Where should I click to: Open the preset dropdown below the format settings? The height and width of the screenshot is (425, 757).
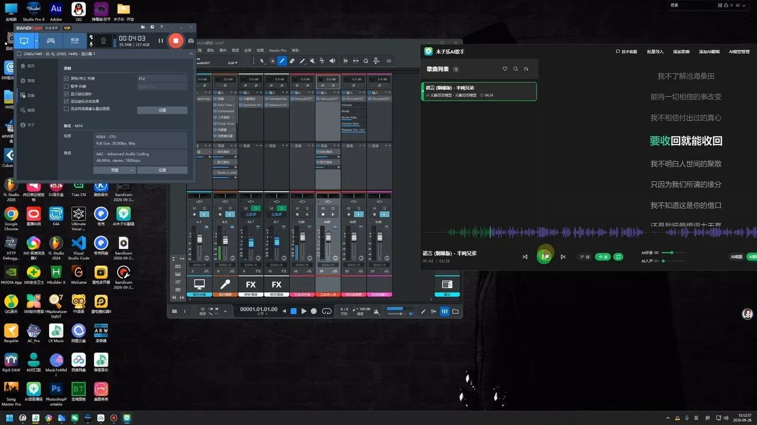tap(115, 170)
